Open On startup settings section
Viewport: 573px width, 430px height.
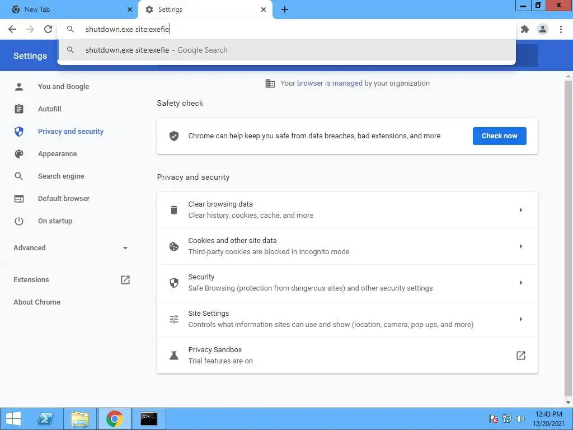click(55, 221)
